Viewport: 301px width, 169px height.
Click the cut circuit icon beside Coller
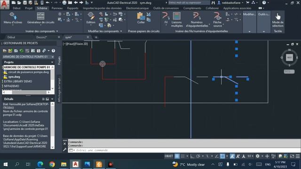coord(149,14)
